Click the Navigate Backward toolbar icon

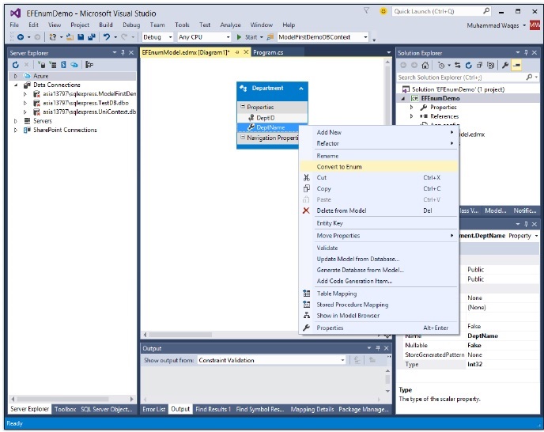pyautogui.click(x=21, y=37)
